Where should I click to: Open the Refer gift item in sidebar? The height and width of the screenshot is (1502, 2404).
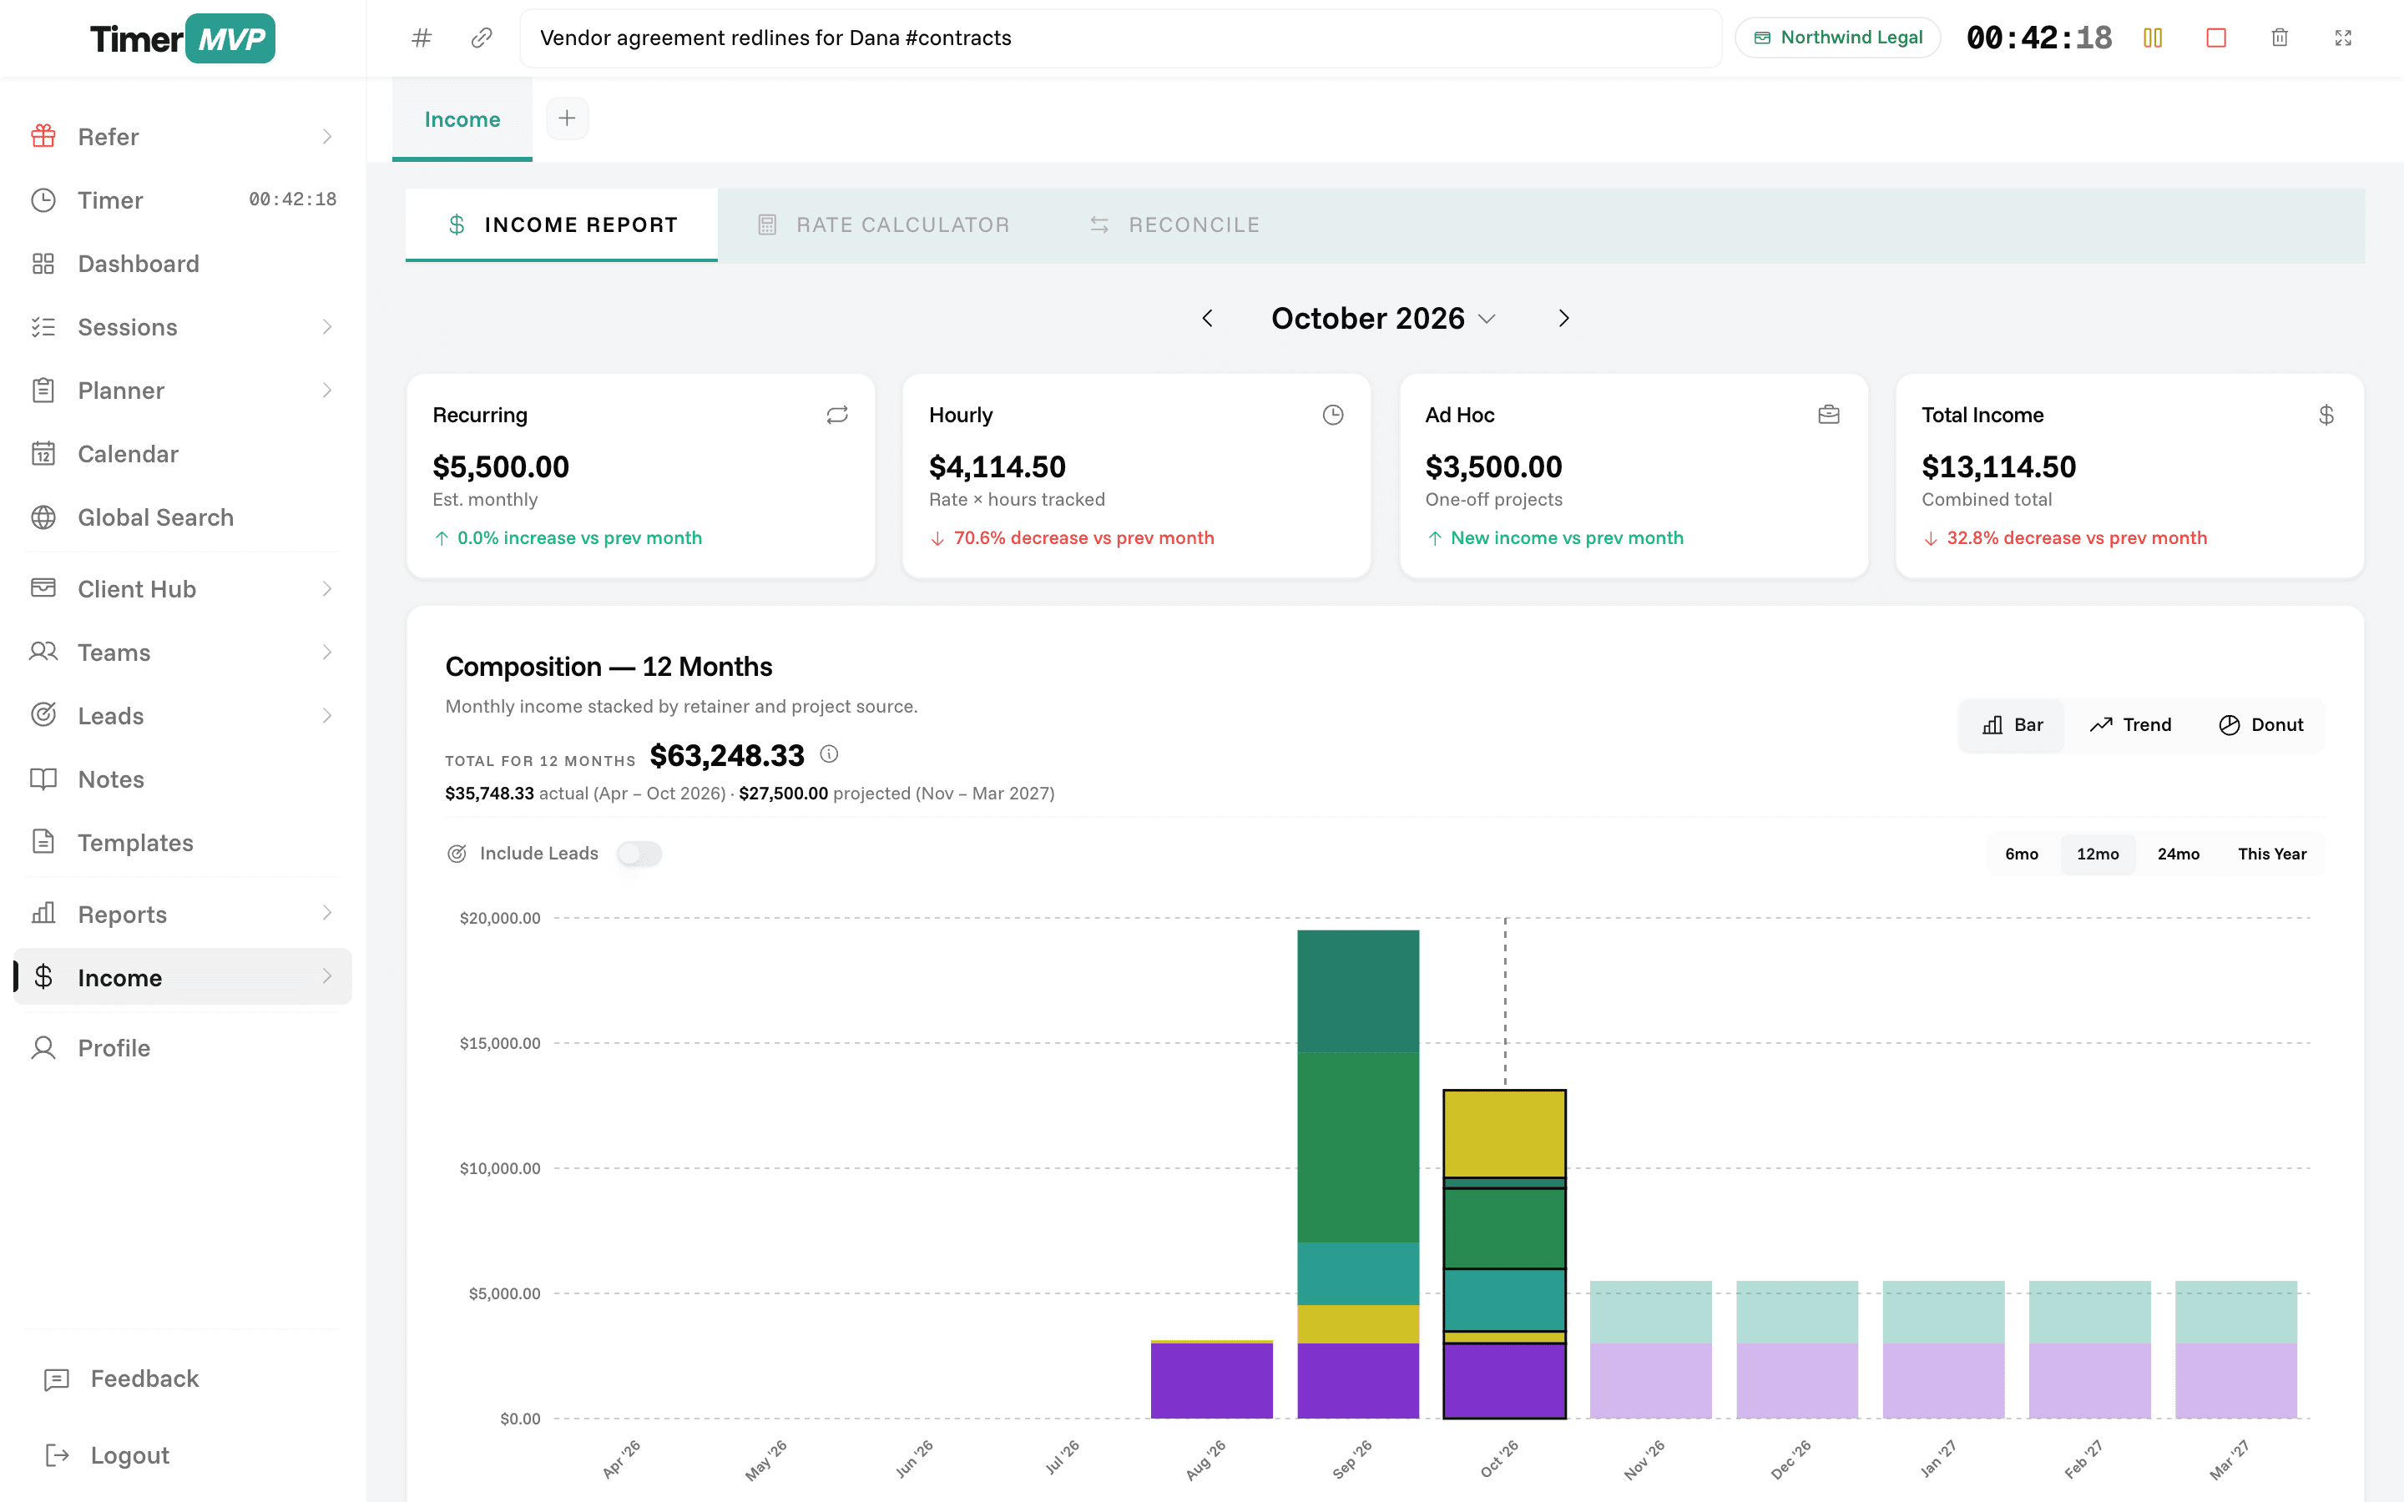pyautogui.click(x=183, y=136)
